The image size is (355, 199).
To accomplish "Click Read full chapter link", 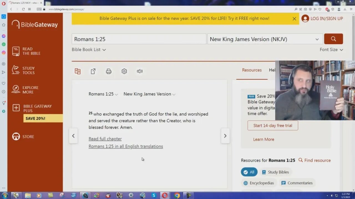I will pos(105,139).
